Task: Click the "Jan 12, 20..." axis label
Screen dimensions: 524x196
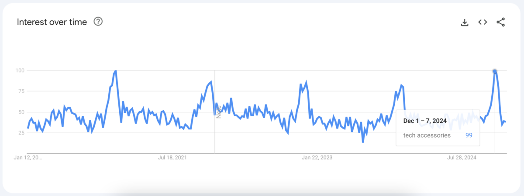Action: tap(28, 158)
